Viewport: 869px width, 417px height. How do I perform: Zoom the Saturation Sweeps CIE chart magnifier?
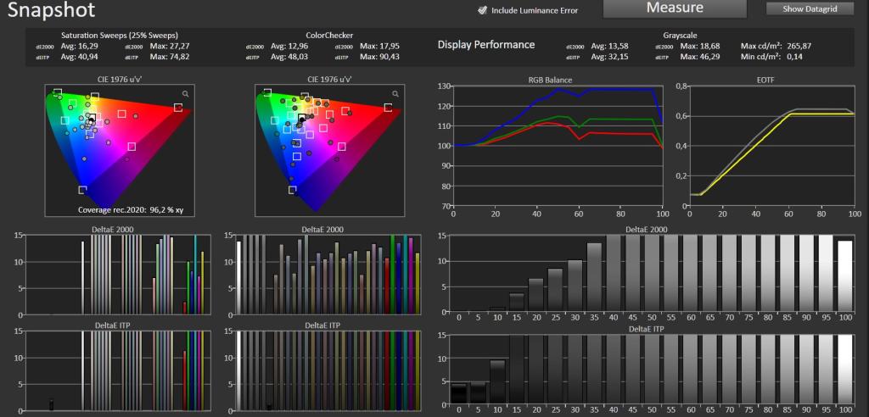186,94
